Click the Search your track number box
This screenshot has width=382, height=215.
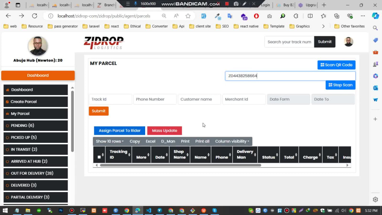pos(289,42)
